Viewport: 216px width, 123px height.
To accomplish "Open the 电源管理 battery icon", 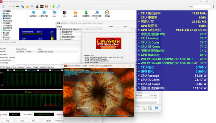I will point(86,14).
